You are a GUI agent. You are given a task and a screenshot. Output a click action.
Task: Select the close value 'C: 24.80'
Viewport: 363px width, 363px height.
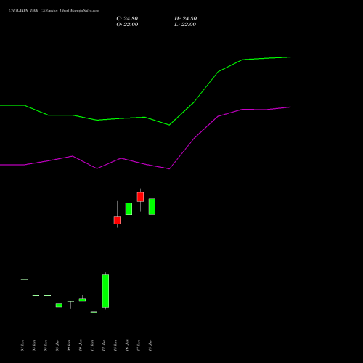tap(127, 19)
